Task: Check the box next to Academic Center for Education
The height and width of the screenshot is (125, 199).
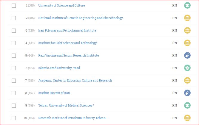Action: pos(14,81)
